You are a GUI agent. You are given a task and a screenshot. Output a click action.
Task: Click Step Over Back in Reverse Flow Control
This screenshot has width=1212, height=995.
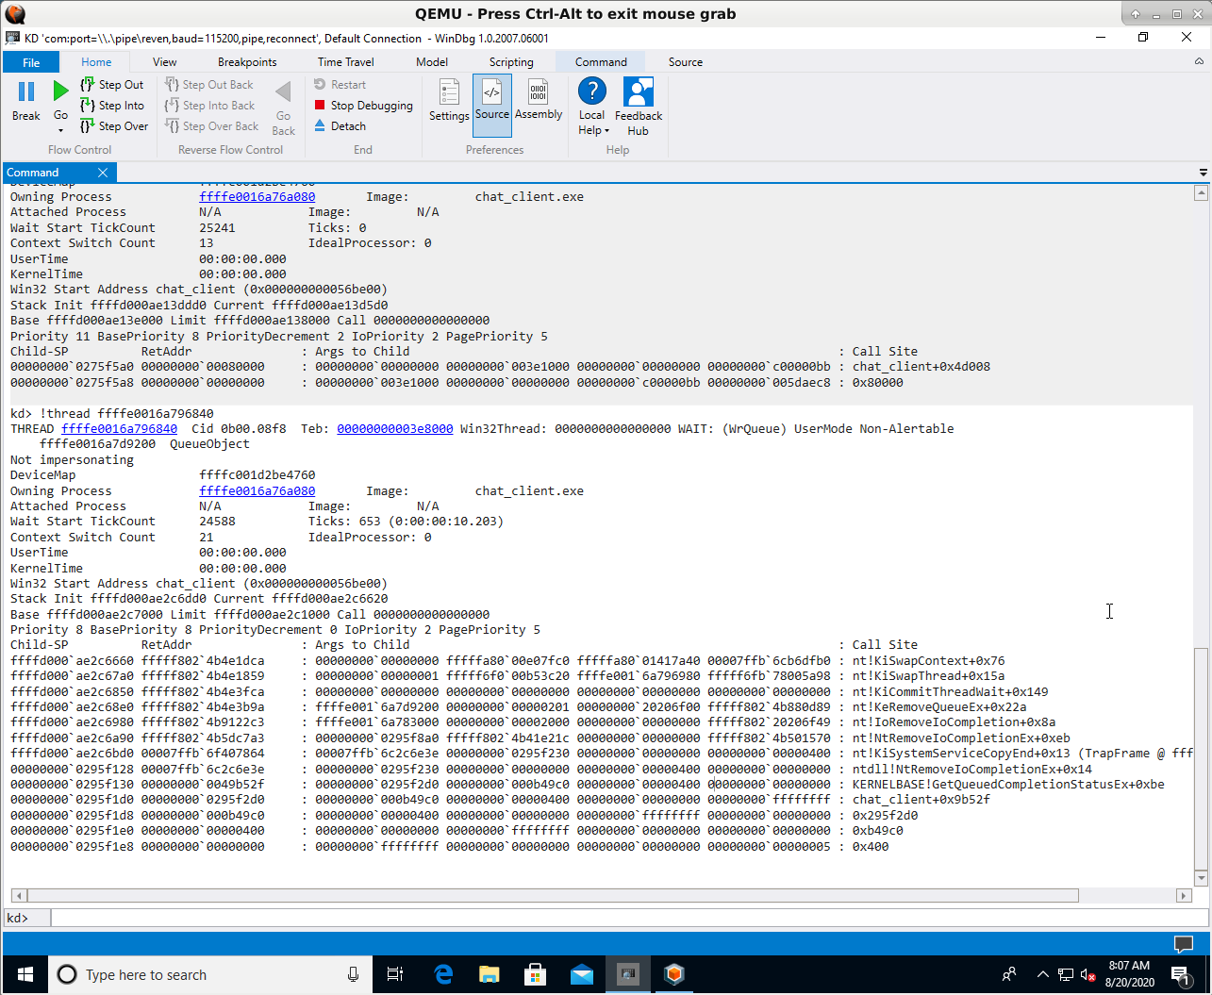(211, 126)
